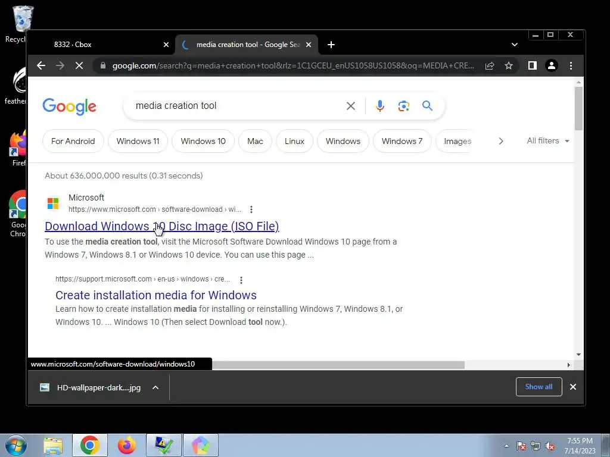The height and width of the screenshot is (457, 610).
Task: Click the page scroll down arrow
Action: 578,355
